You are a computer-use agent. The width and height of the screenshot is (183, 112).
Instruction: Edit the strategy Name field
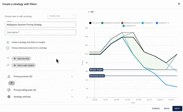40,25
